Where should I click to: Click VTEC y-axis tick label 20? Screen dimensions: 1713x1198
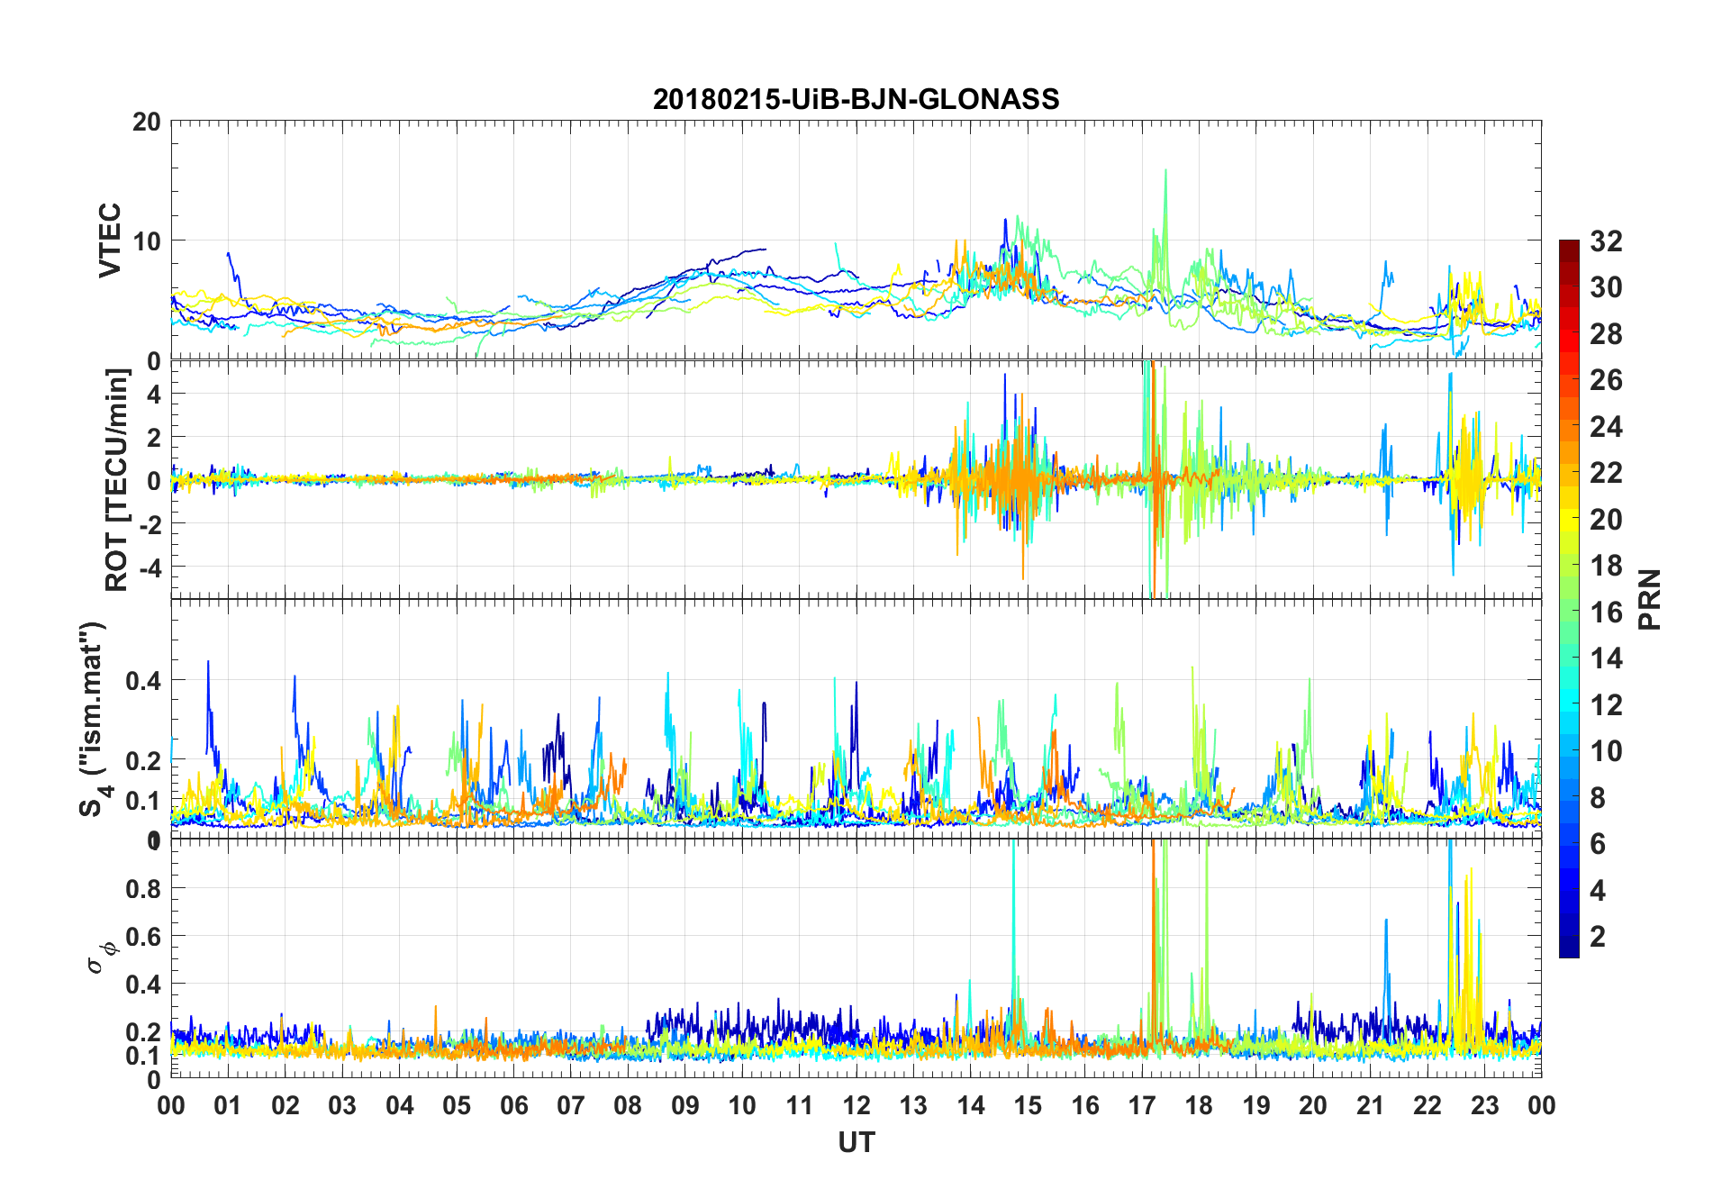click(147, 122)
